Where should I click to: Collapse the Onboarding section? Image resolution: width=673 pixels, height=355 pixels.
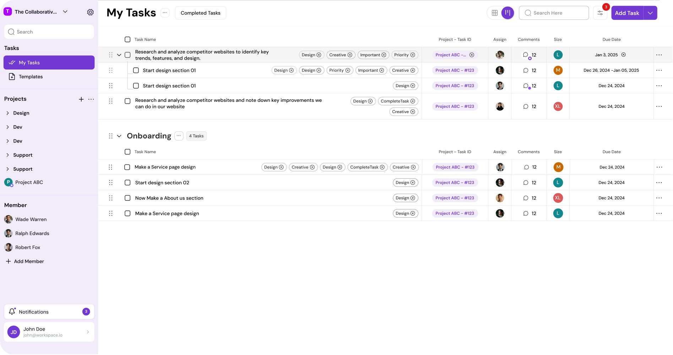(x=119, y=136)
